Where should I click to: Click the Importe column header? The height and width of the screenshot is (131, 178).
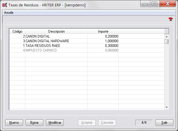tap(103, 31)
